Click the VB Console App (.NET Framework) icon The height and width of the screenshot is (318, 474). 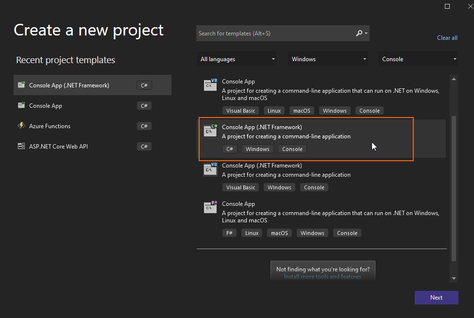pyautogui.click(x=210, y=169)
